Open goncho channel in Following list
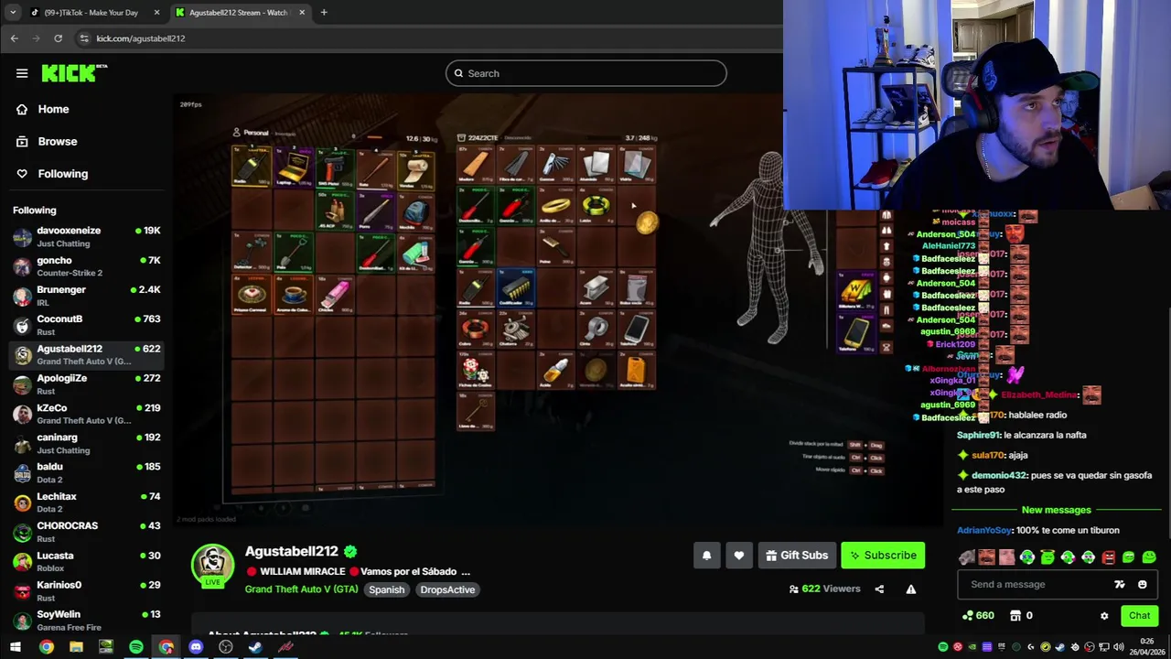Viewport: 1171px width, 659px height. pos(87,265)
